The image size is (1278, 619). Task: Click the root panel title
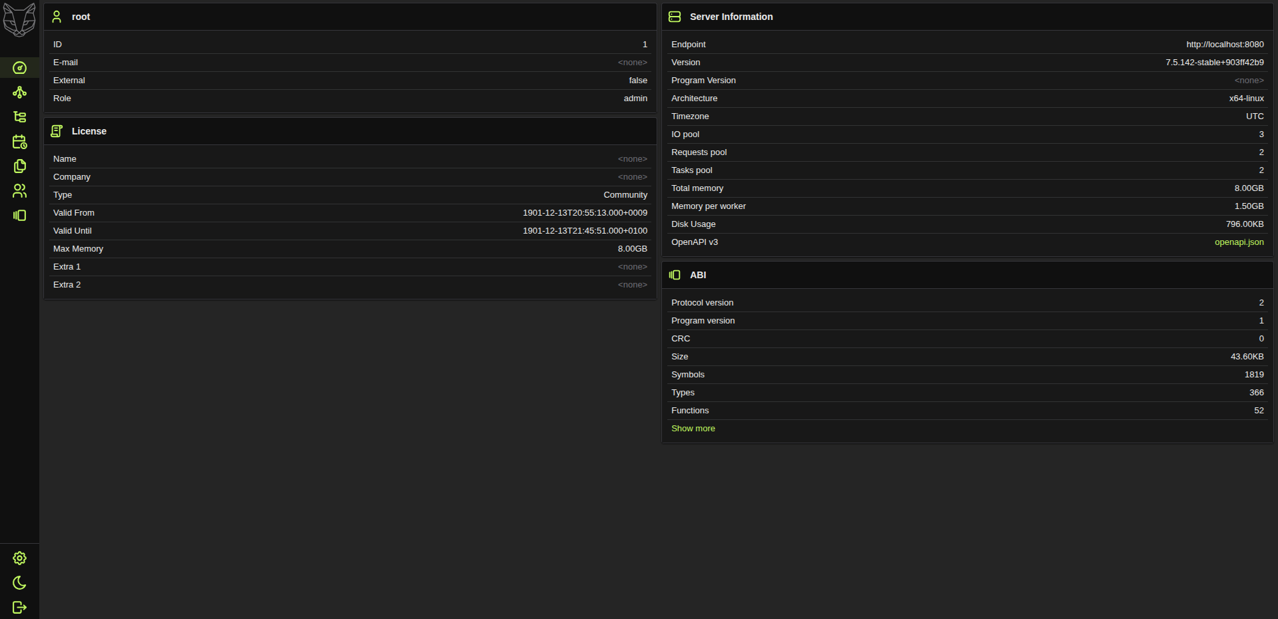click(x=81, y=17)
